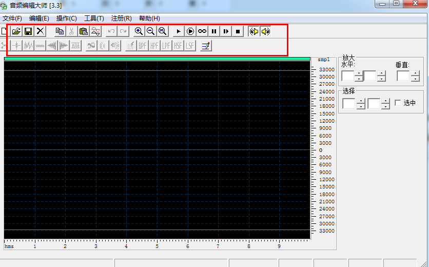Apply the fade in effect
Viewport: 429px width, 267px height.
(52, 46)
